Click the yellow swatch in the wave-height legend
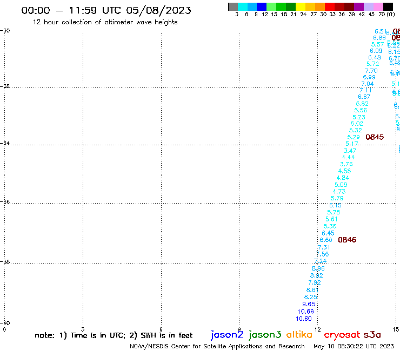The height and width of the screenshot is (351, 400). point(301,6)
